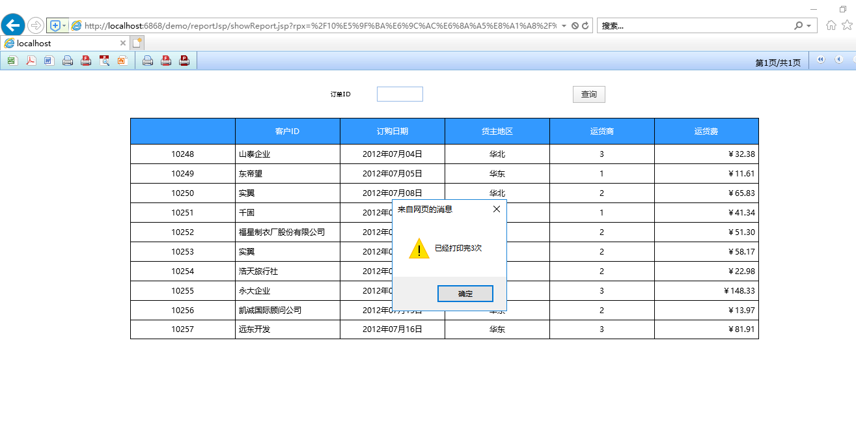The image size is (856, 431).
Task: Export report to Excel via green icon
Action: click(12, 61)
